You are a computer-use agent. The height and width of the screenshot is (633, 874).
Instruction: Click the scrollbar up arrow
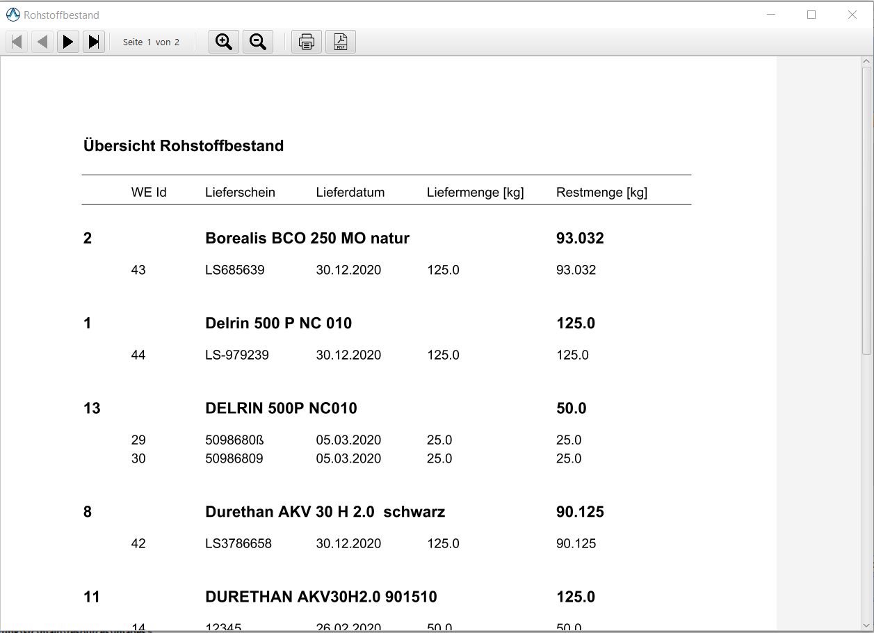coord(866,61)
